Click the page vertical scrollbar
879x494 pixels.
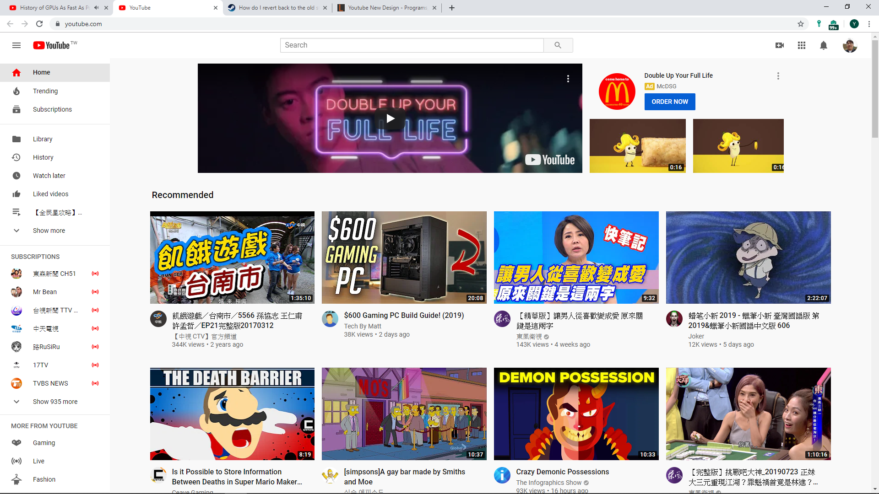point(875,89)
